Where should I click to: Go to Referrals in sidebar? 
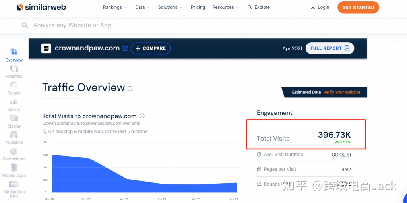(14, 72)
